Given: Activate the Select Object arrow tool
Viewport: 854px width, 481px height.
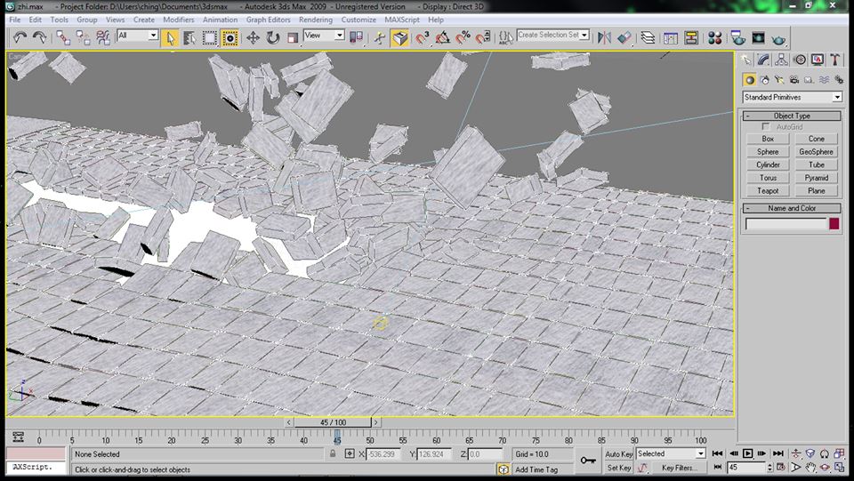Looking at the screenshot, I should tap(170, 38).
